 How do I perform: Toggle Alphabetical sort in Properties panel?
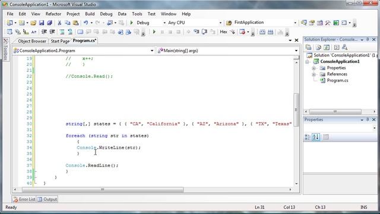coord(315,137)
